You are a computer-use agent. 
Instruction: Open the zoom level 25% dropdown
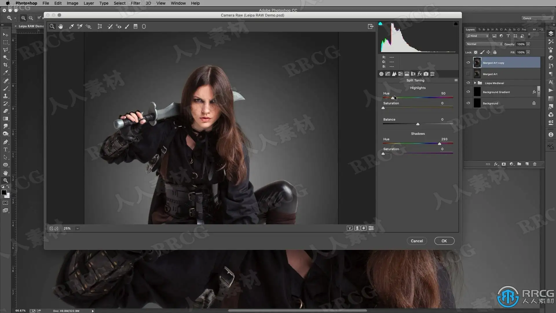pos(77,228)
